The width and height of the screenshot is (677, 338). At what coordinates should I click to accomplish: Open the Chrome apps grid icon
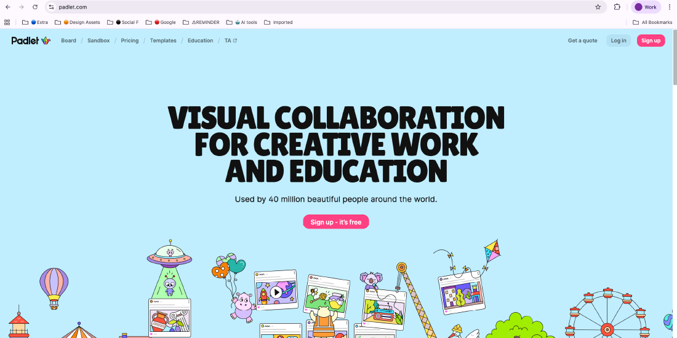click(7, 22)
